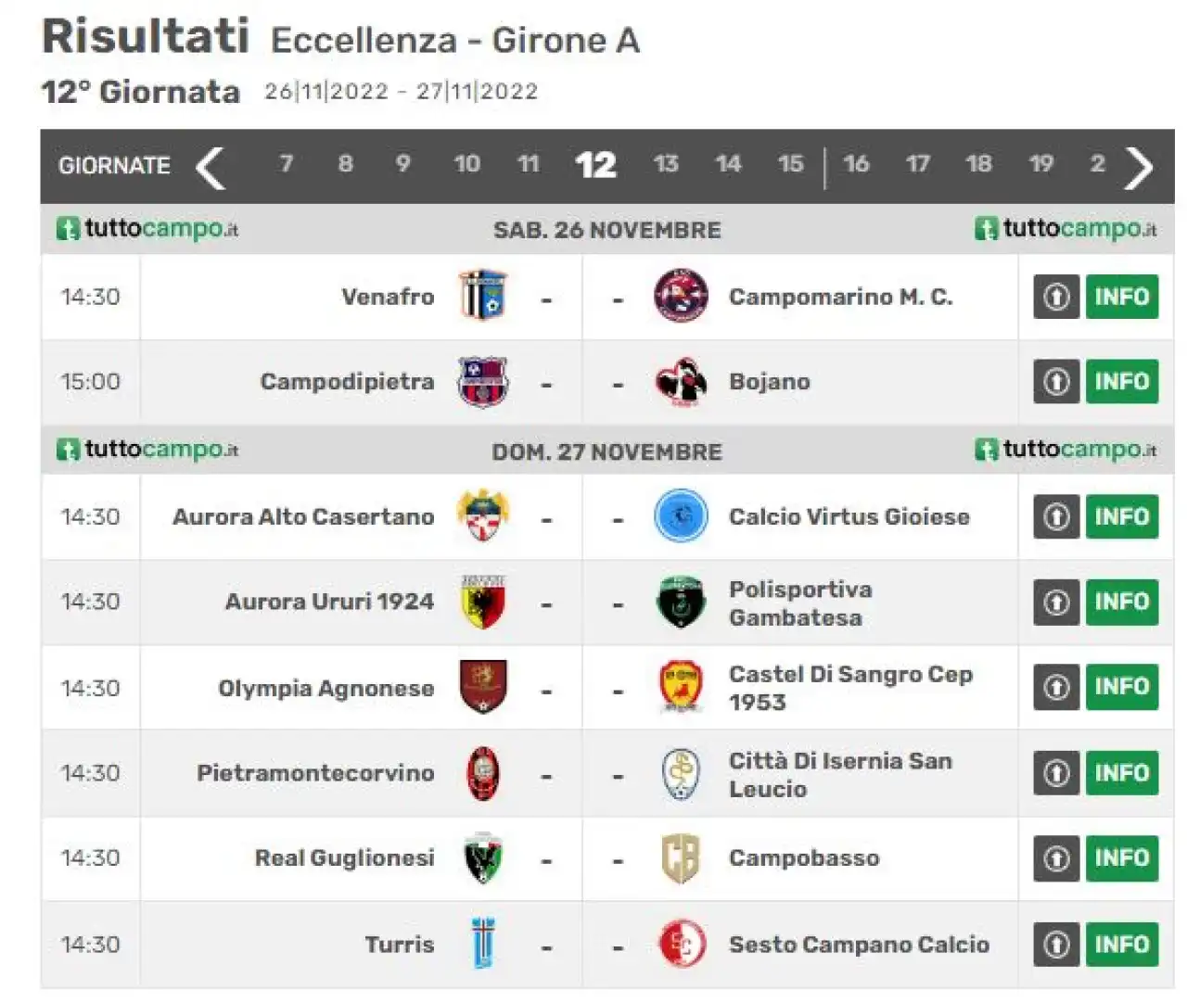The width and height of the screenshot is (1187, 1003).
Task: Select giornata 13 in the round bar
Action: 665,164
